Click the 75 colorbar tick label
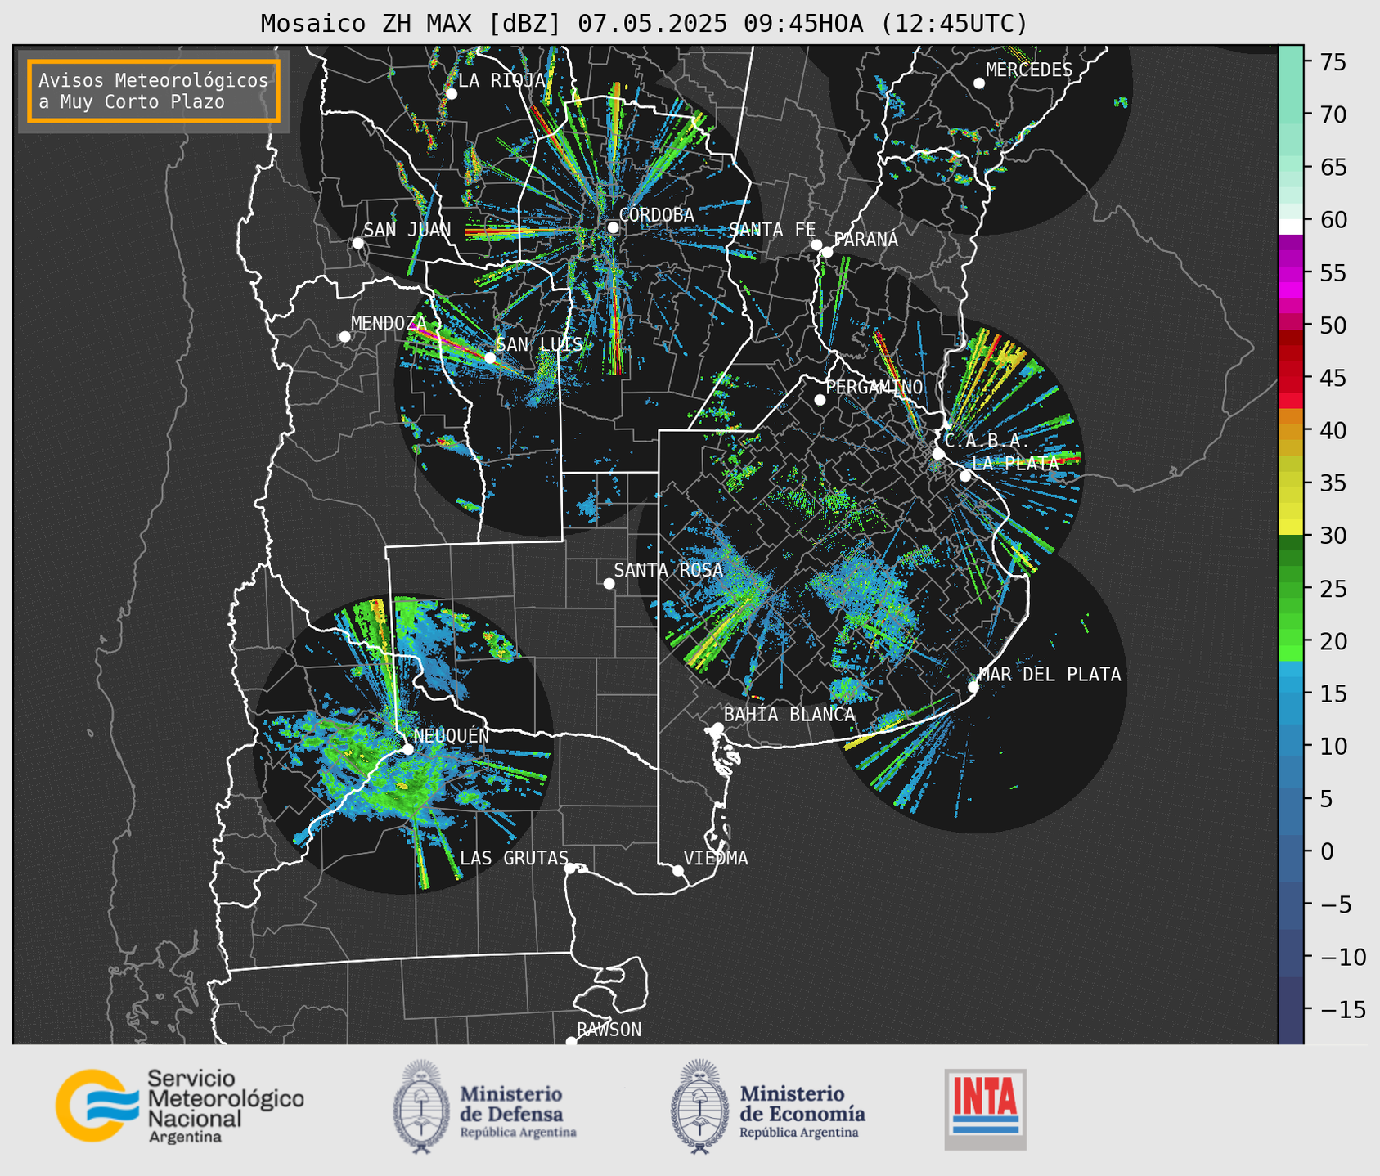Image resolution: width=1380 pixels, height=1176 pixels. pyautogui.click(x=1333, y=62)
